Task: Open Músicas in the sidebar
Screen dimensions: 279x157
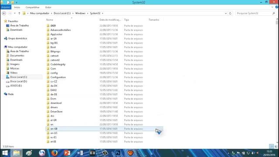Action: pyautogui.click(x=14, y=68)
